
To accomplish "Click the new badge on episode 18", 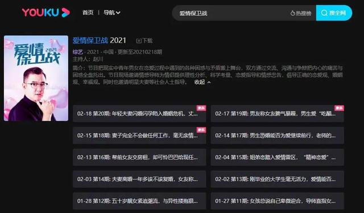I will [x=201, y=130].
